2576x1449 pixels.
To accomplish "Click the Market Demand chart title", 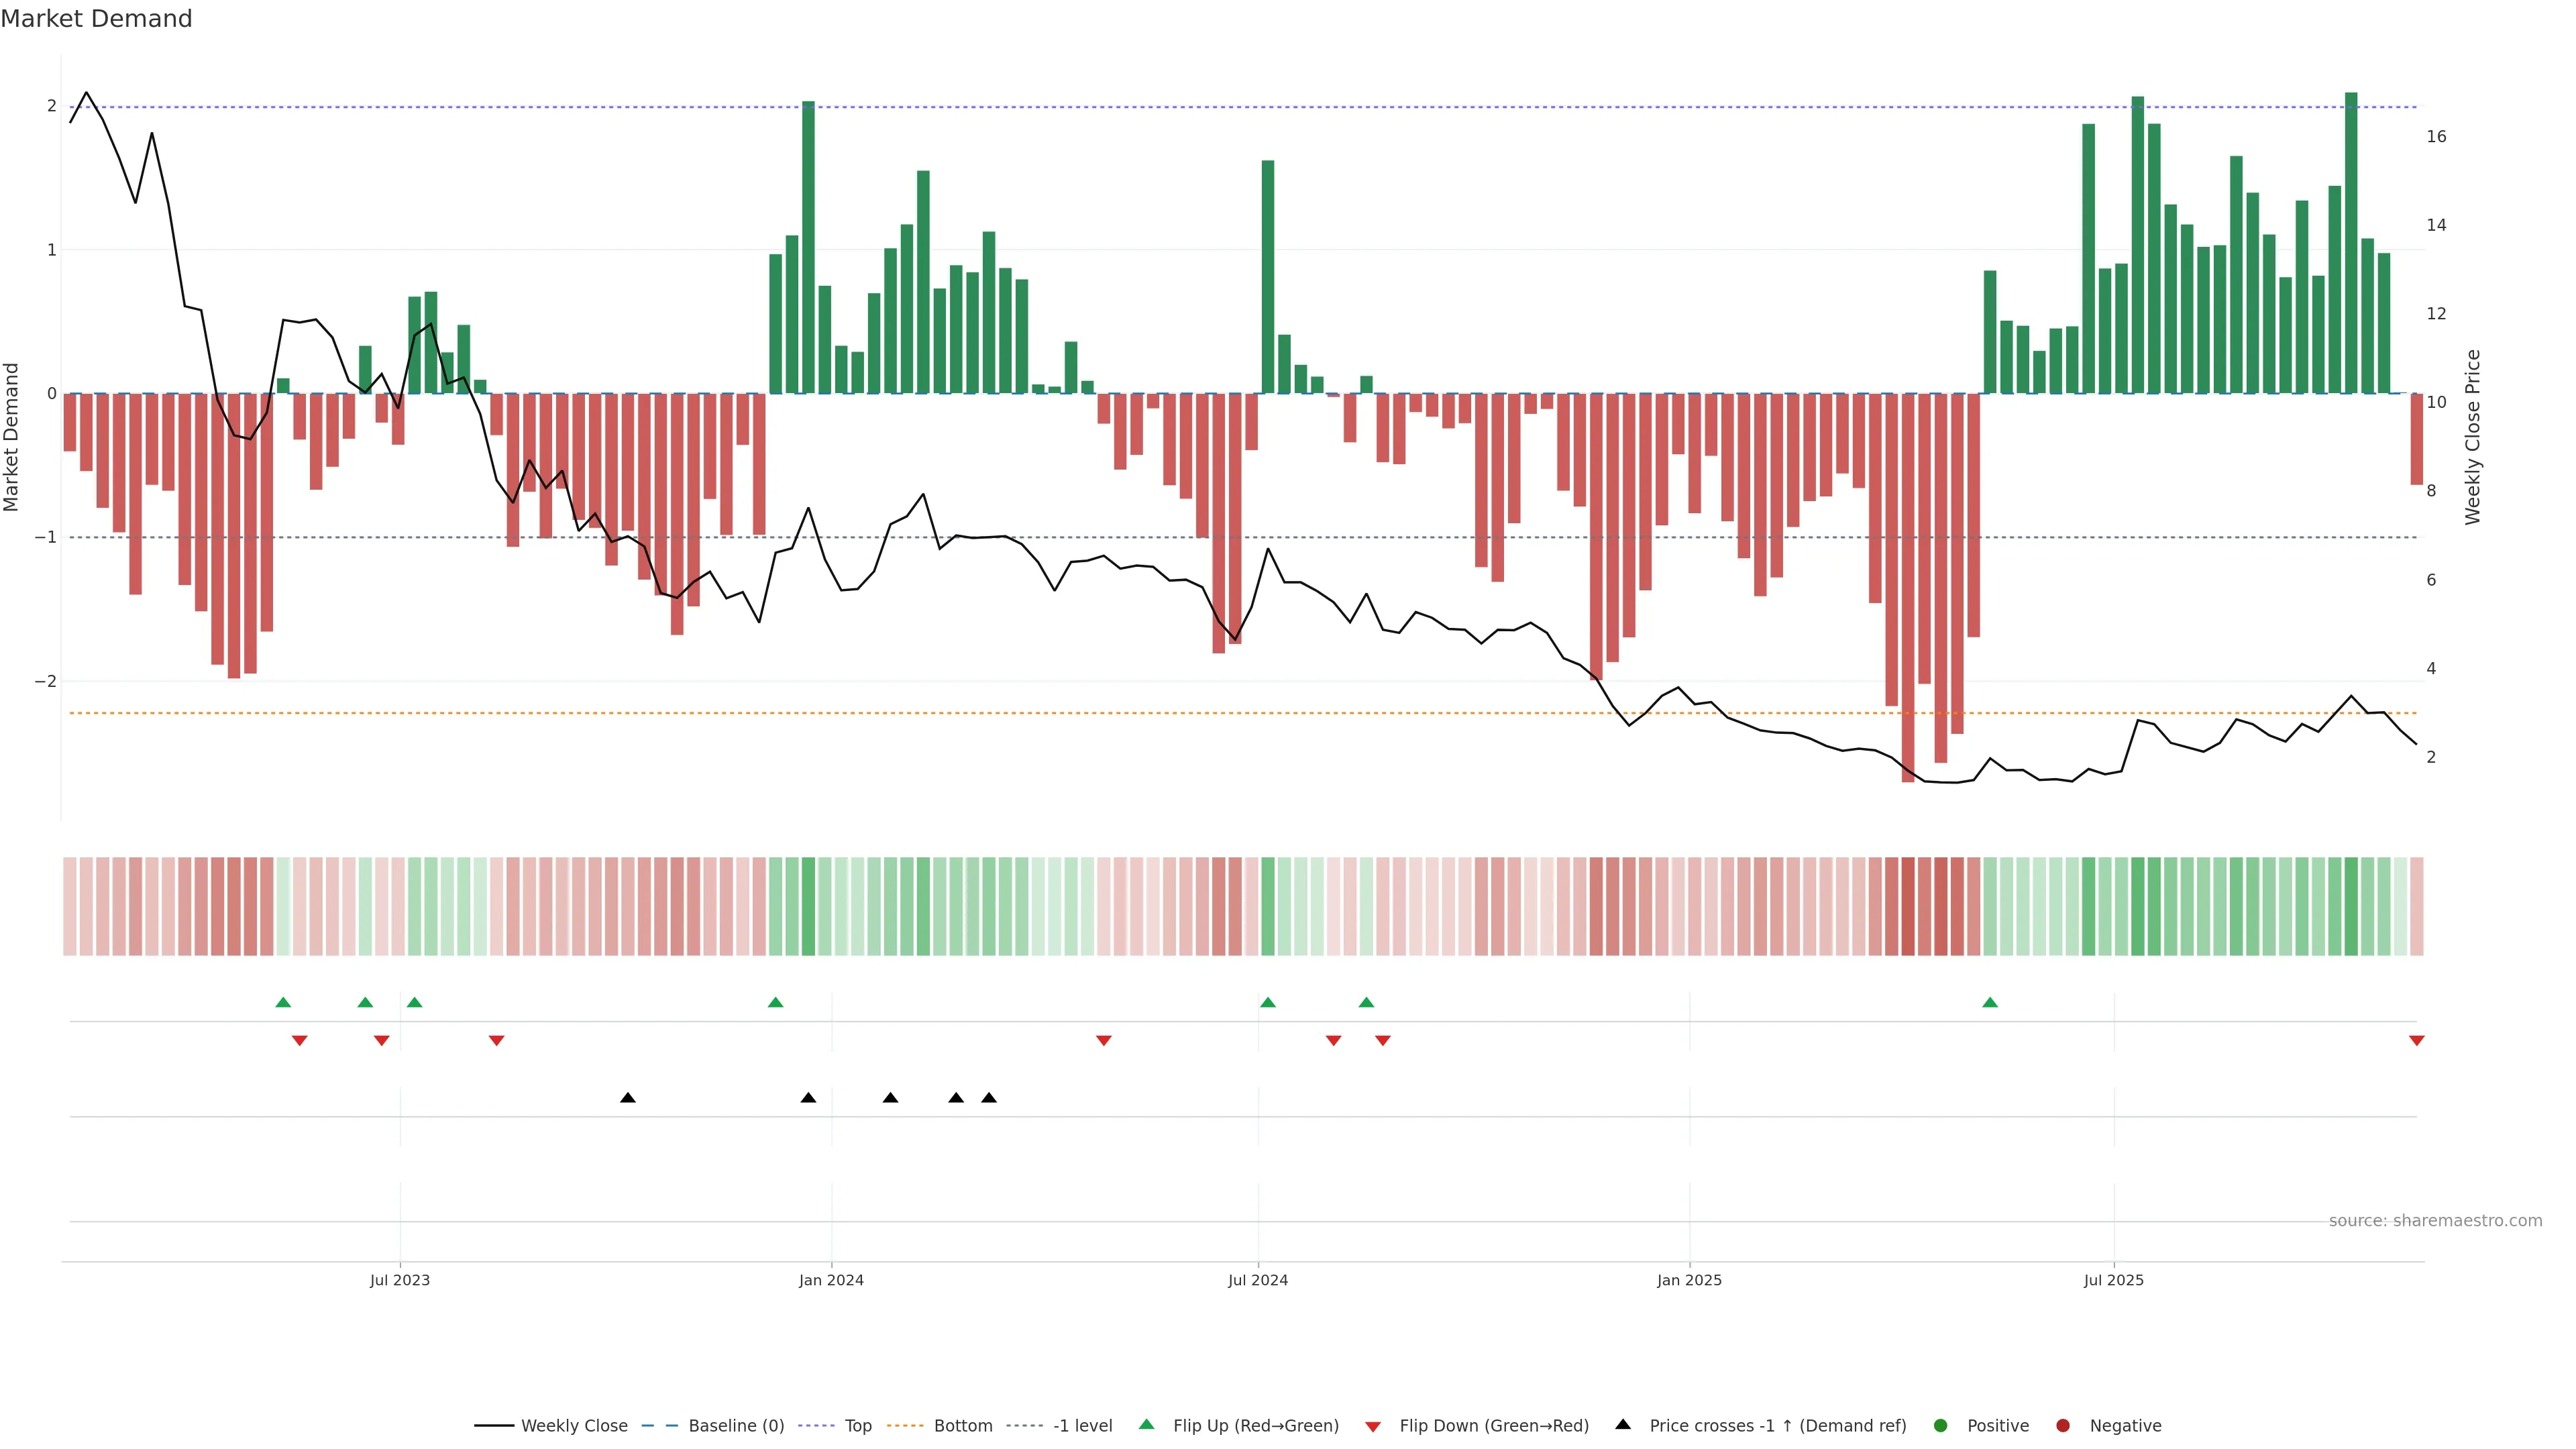I will click(x=96, y=18).
